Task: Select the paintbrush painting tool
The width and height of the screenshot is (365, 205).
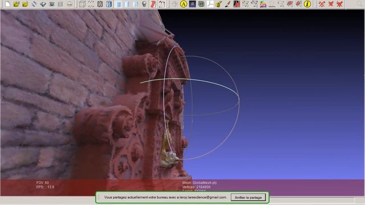Action: [x=228, y=4]
